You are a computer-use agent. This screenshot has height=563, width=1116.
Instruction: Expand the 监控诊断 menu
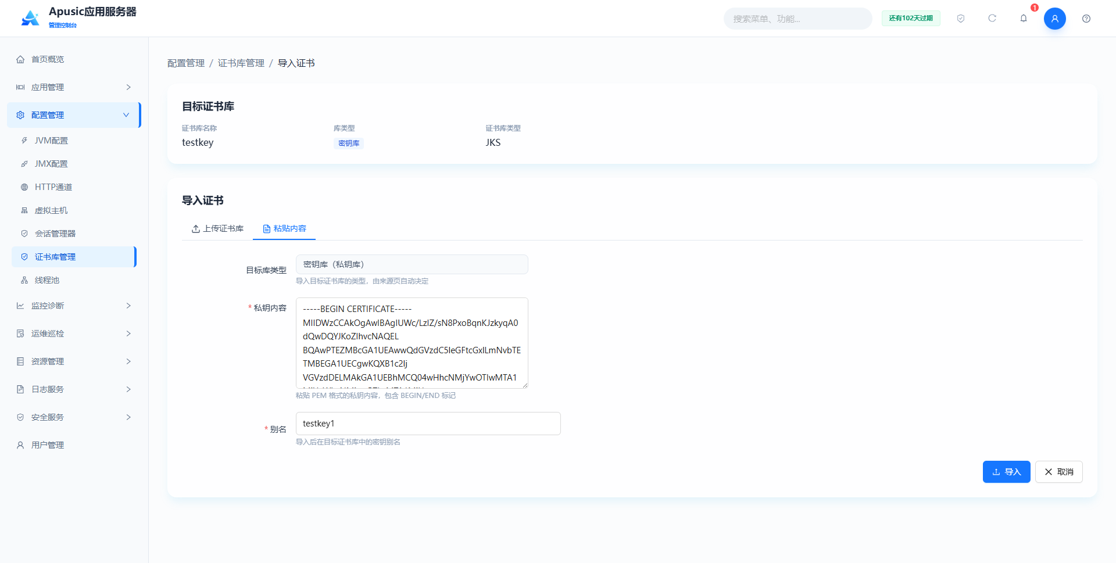pyautogui.click(x=74, y=306)
